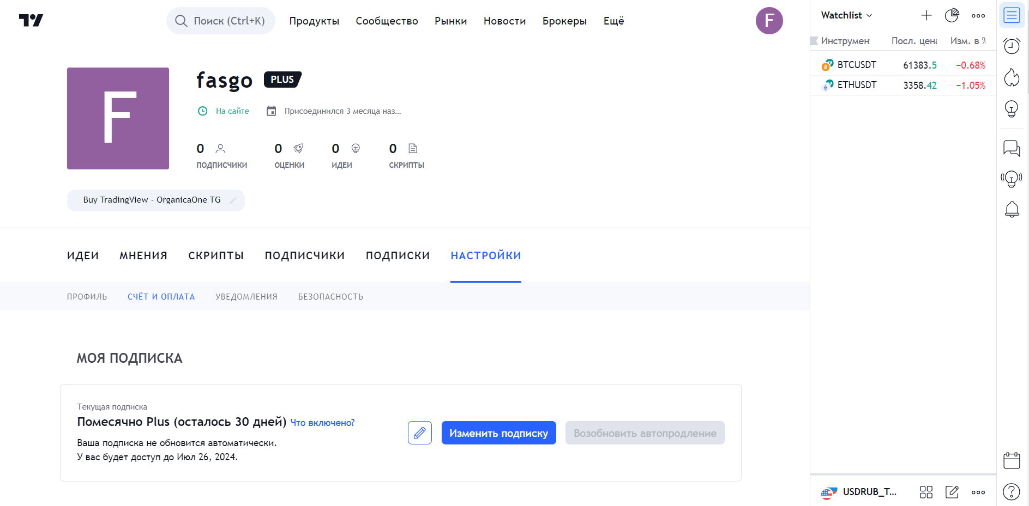Open the USDRUB panel more options menu
Viewport: 1029px width, 506px height.
coord(978,492)
